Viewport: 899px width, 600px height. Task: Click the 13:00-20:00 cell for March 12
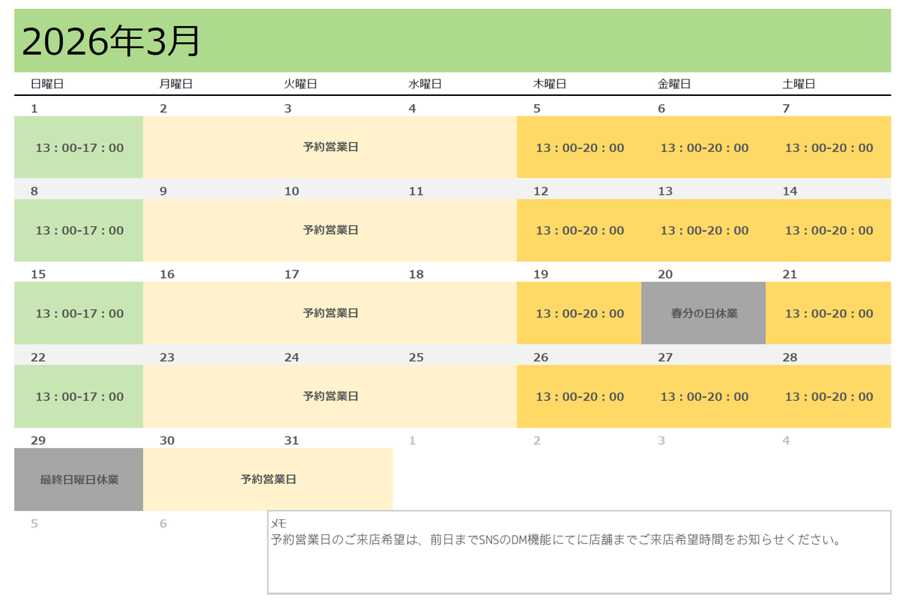[579, 231]
